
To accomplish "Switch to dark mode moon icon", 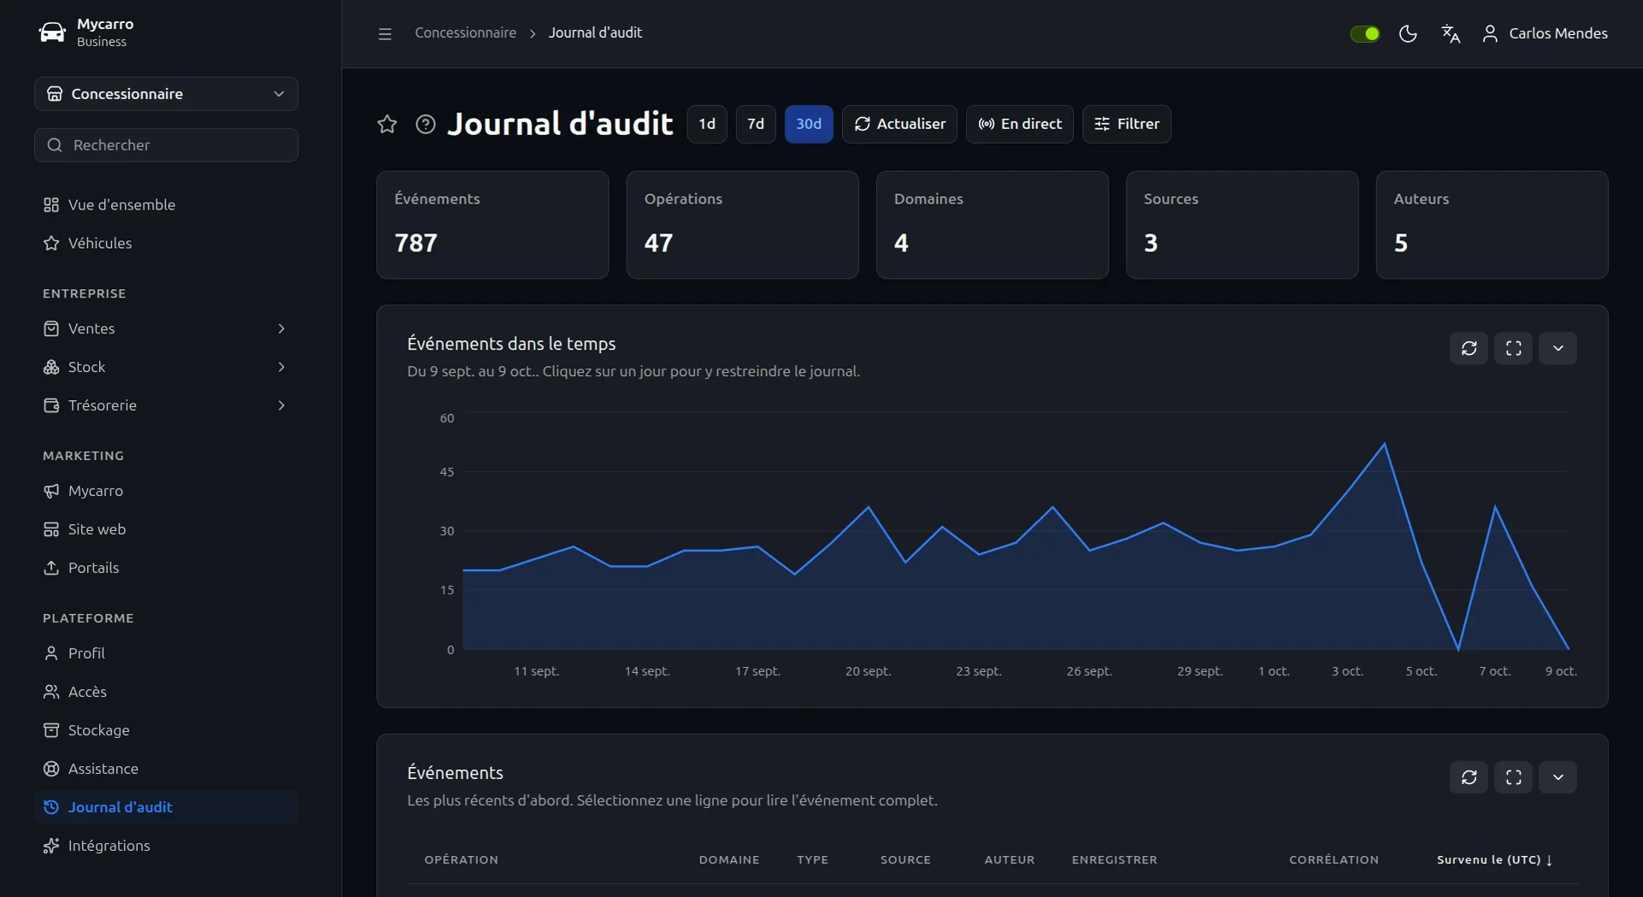I will click(x=1408, y=33).
